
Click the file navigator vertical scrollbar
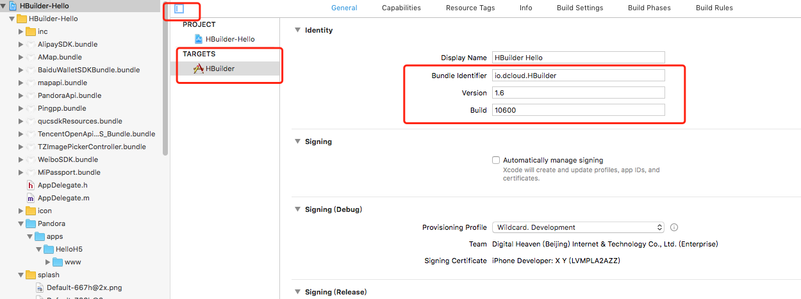coord(165,83)
